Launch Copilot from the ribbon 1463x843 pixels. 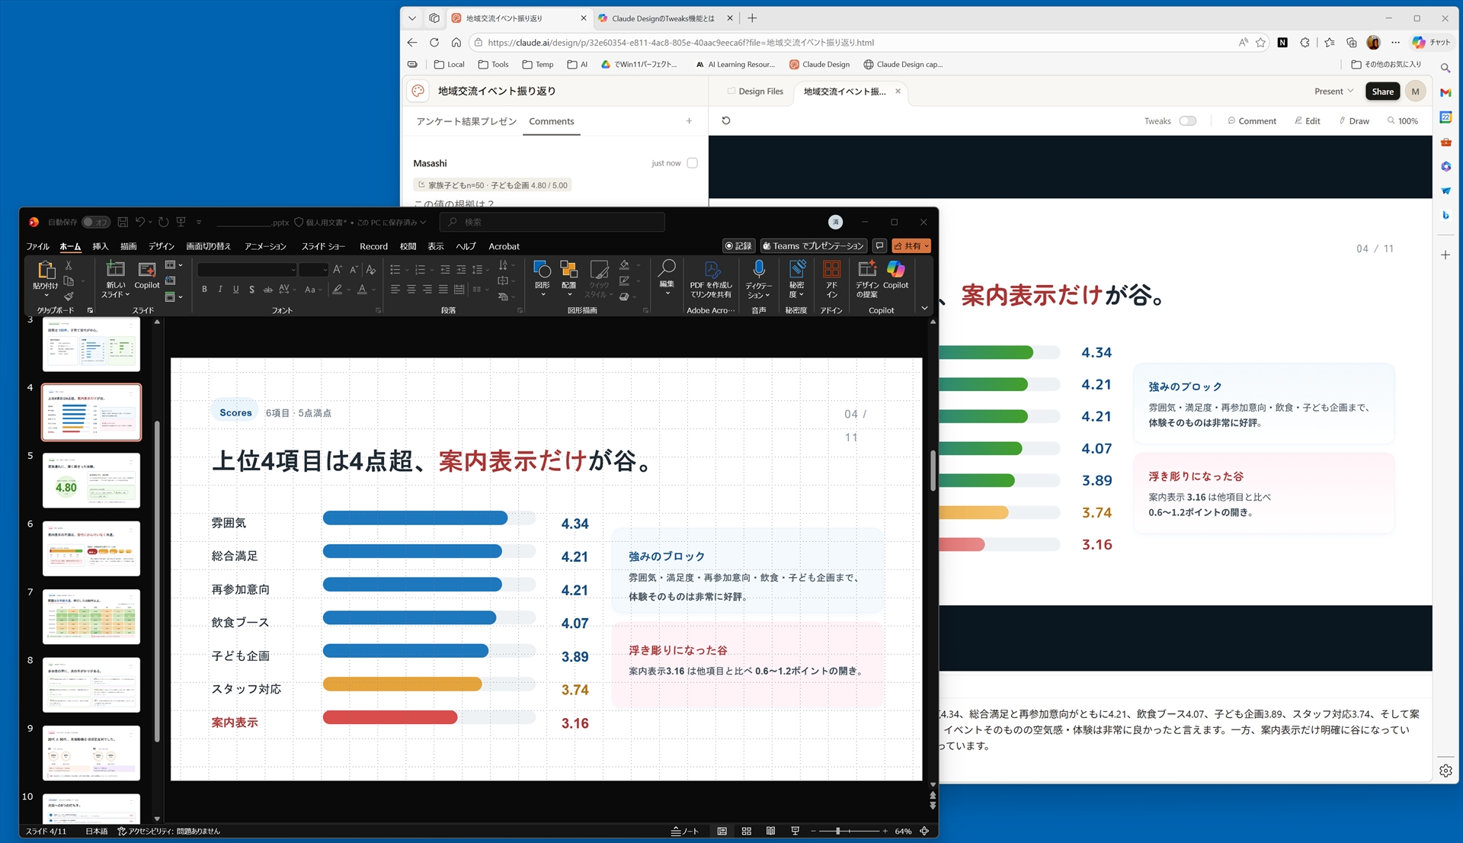[896, 273]
